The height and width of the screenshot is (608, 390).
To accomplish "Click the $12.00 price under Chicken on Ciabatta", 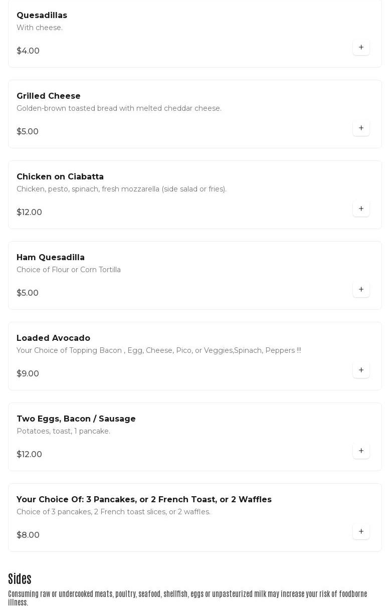I will pos(29,213).
